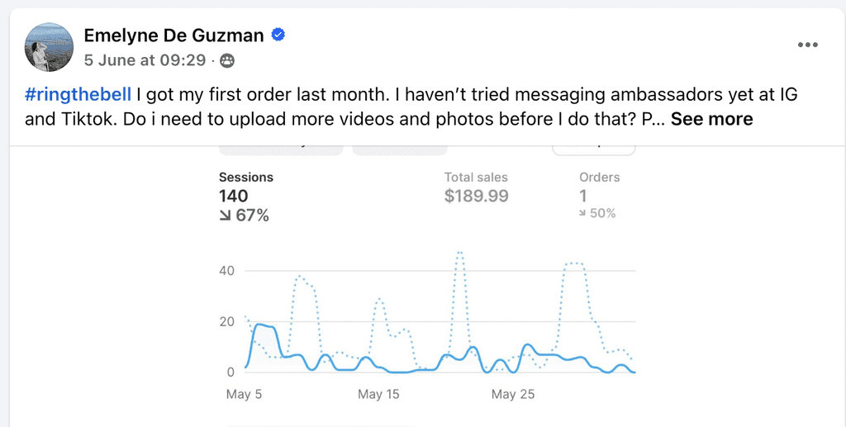Click the May 5 axis label
The height and width of the screenshot is (427, 846).
pos(244,394)
